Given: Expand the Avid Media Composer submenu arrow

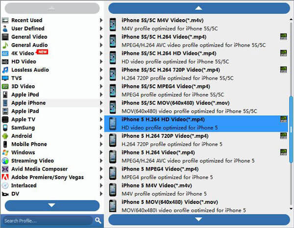Looking at the screenshot, I should point(101,169).
